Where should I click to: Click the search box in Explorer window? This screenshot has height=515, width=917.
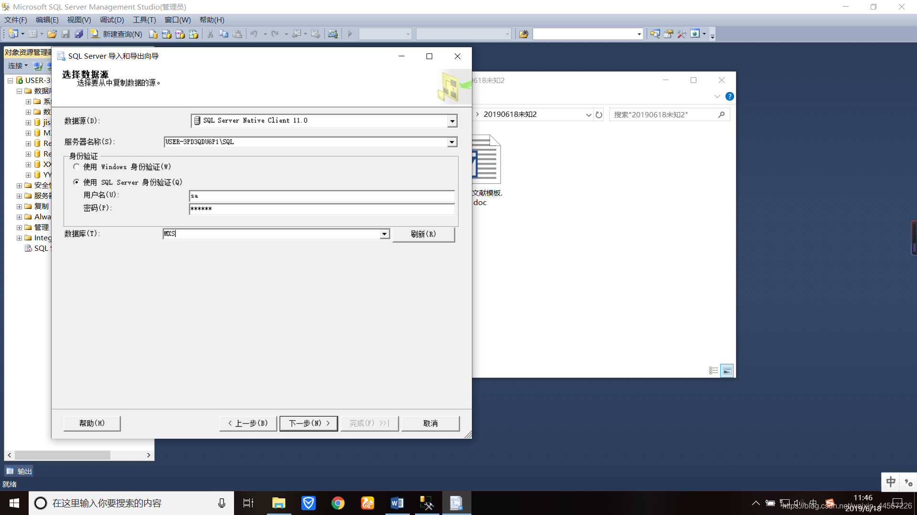coord(670,114)
